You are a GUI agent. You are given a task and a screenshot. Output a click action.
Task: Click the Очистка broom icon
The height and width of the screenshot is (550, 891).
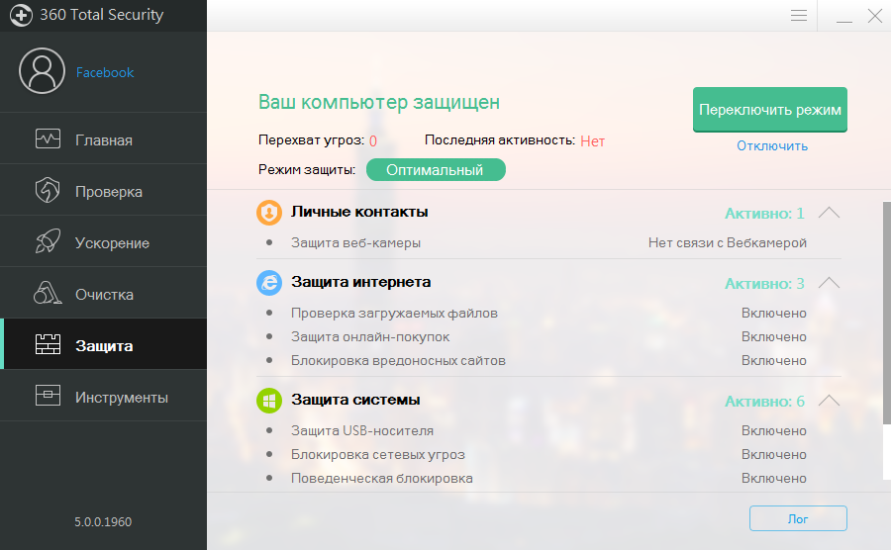point(48,293)
